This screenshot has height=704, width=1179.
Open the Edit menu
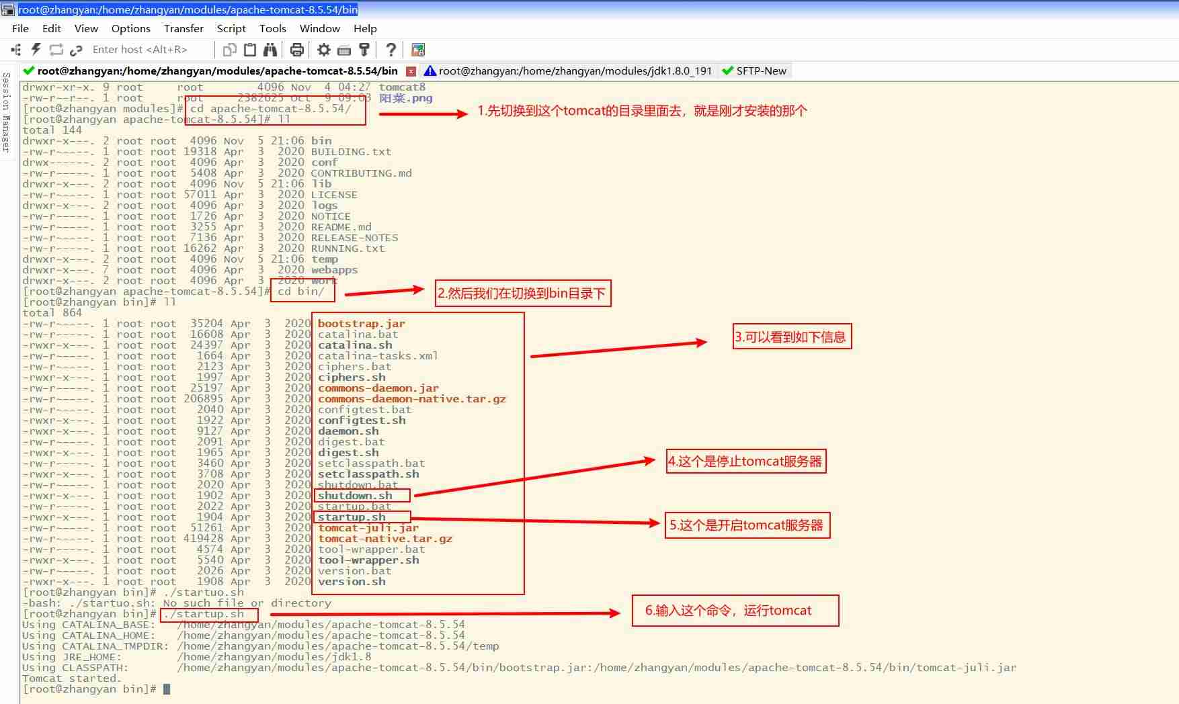click(x=52, y=28)
